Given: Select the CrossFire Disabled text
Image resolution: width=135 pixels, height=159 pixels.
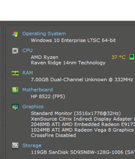Looking at the screenshot, I should 53,135.
